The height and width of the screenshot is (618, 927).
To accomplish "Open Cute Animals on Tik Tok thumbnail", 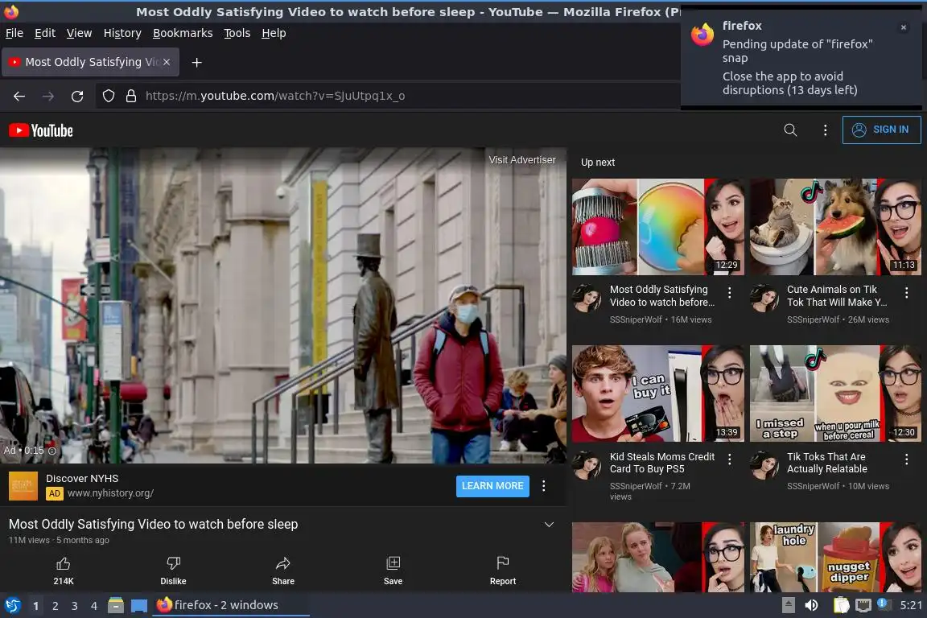I will coord(834,227).
